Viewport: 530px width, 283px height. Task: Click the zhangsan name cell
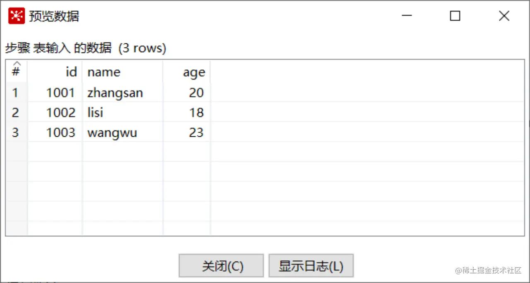coord(115,93)
